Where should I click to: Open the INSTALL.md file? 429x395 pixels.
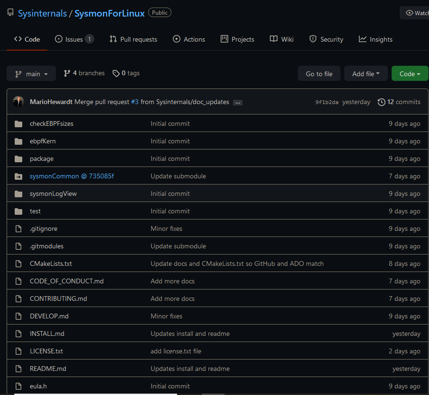pos(47,334)
